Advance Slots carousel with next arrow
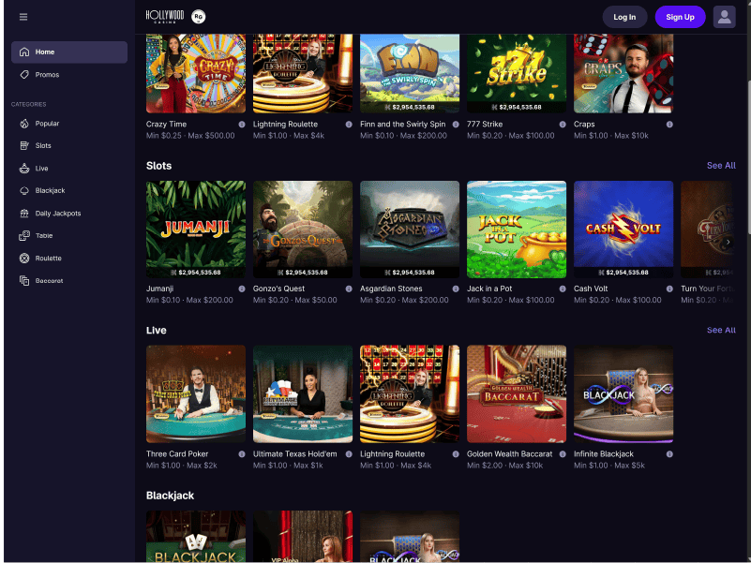 [728, 243]
